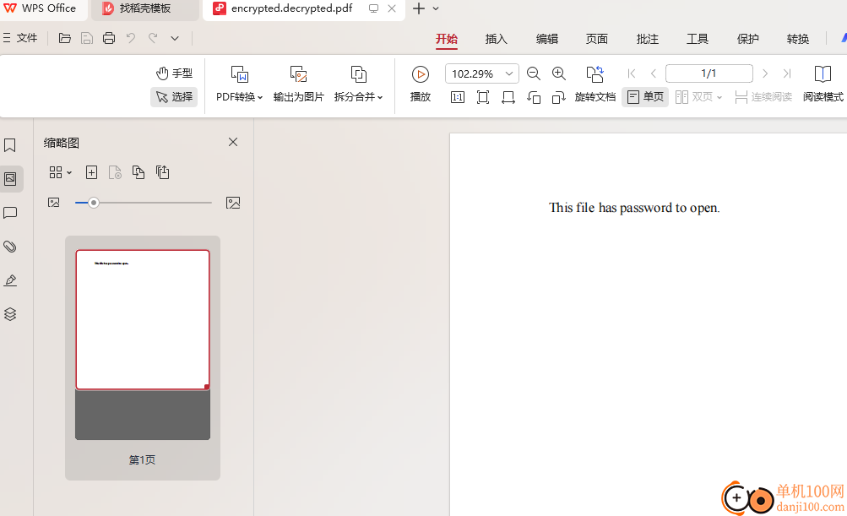847x516 pixels.
Task: Go to the next page arrow
Action: coord(765,73)
